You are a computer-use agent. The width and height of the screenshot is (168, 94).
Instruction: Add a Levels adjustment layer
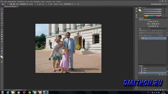151,21
